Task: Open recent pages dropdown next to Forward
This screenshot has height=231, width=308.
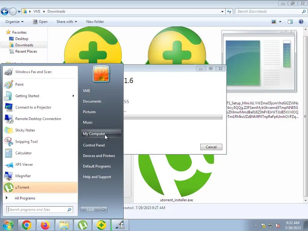Action: (19, 12)
